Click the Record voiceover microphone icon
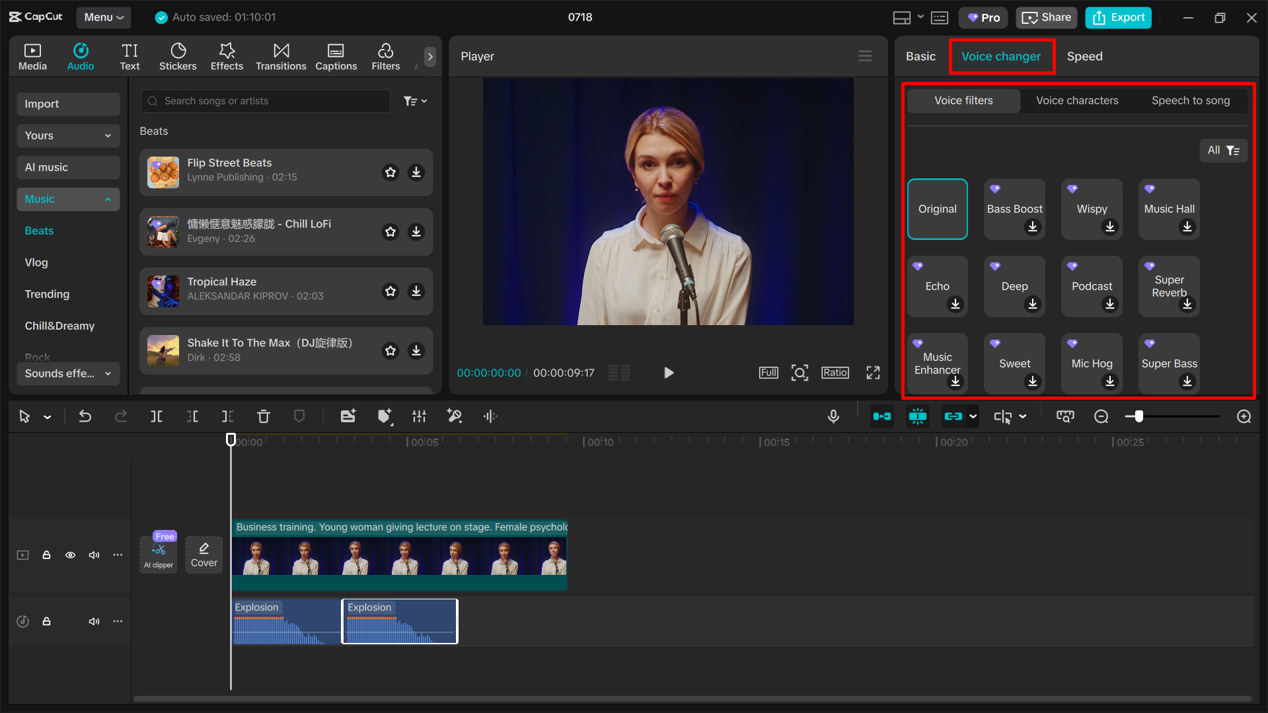1268x713 pixels. click(833, 416)
